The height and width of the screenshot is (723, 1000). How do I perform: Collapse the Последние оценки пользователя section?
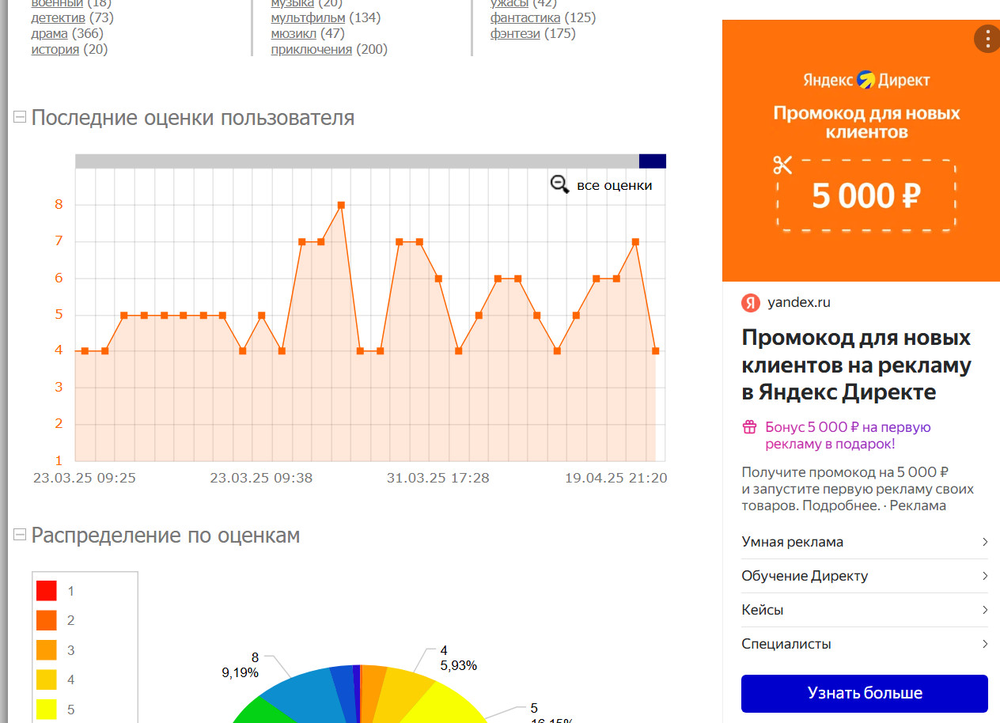tap(20, 118)
